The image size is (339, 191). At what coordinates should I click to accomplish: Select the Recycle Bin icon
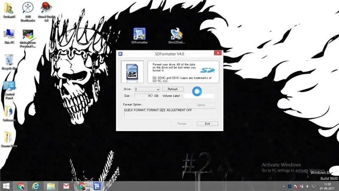[9, 62]
